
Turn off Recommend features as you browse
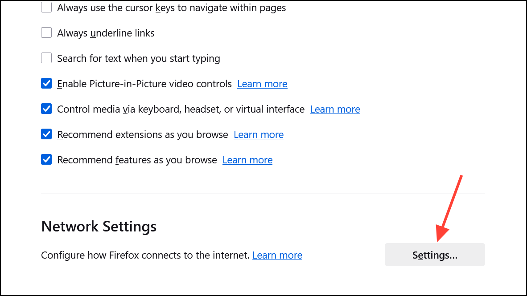[46, 159]
